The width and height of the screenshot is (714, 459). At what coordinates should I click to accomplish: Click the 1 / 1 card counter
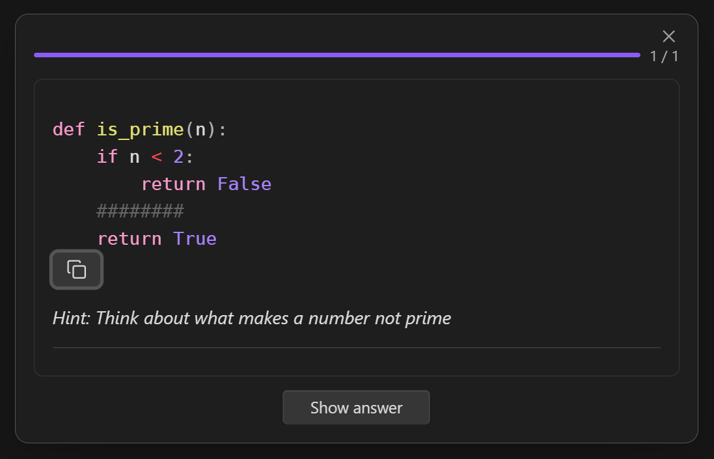tap(664, 57)
